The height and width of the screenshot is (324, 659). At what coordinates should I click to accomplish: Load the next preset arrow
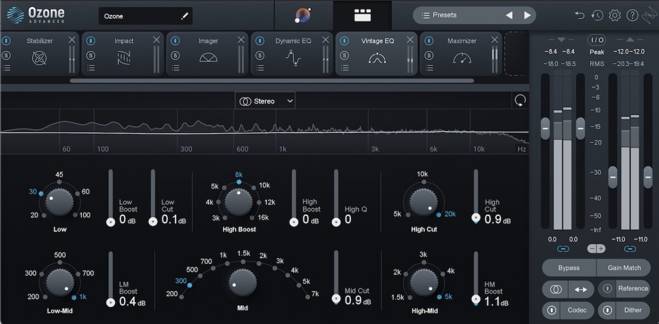pyautogui.click(x=527, y=15)
